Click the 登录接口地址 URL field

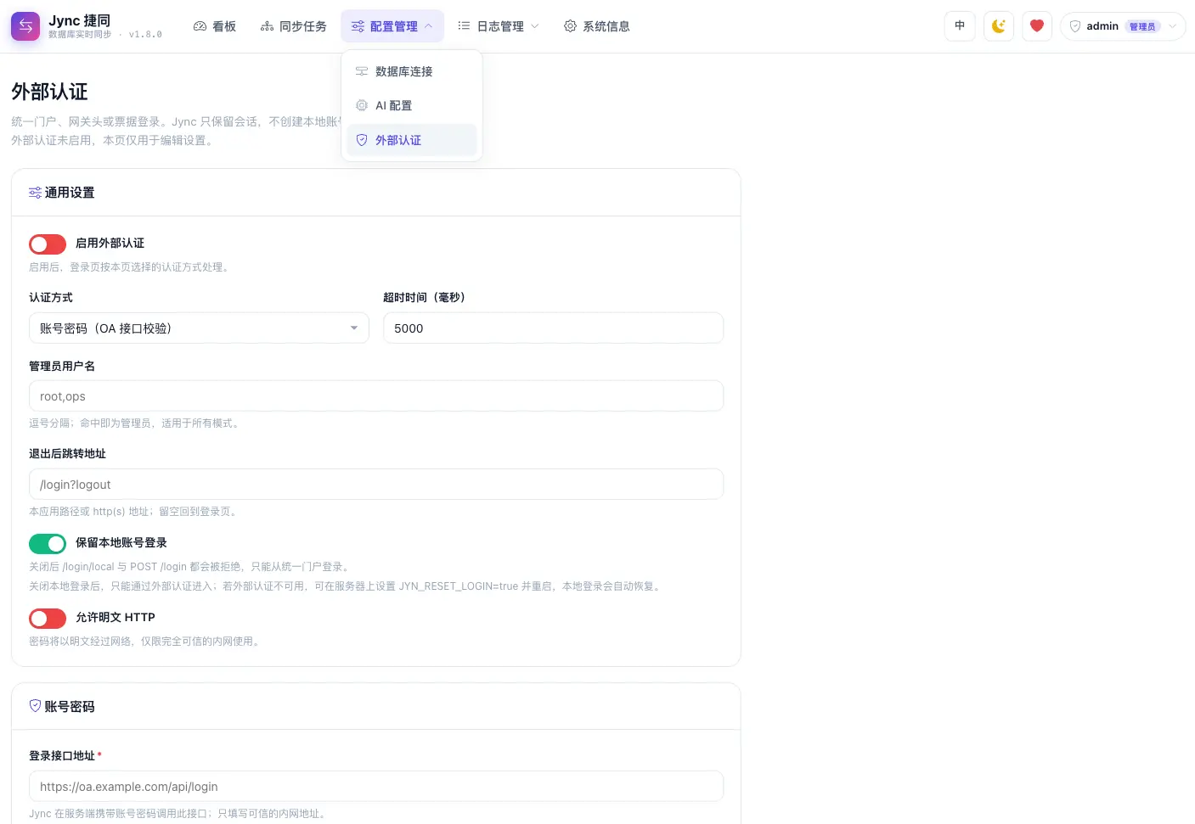tap(376, 787)
